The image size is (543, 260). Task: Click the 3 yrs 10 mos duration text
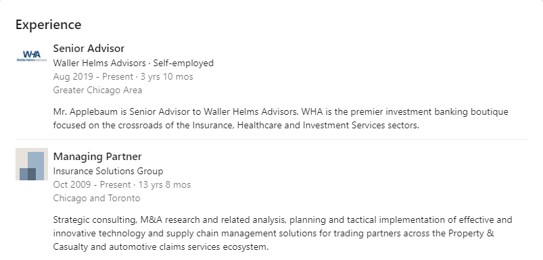click(x=167, y=76)
